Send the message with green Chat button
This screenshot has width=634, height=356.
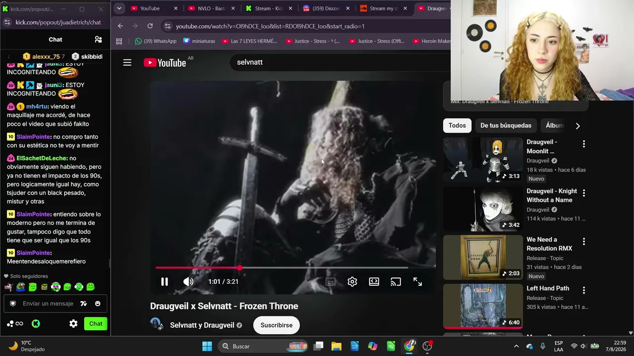96,324
